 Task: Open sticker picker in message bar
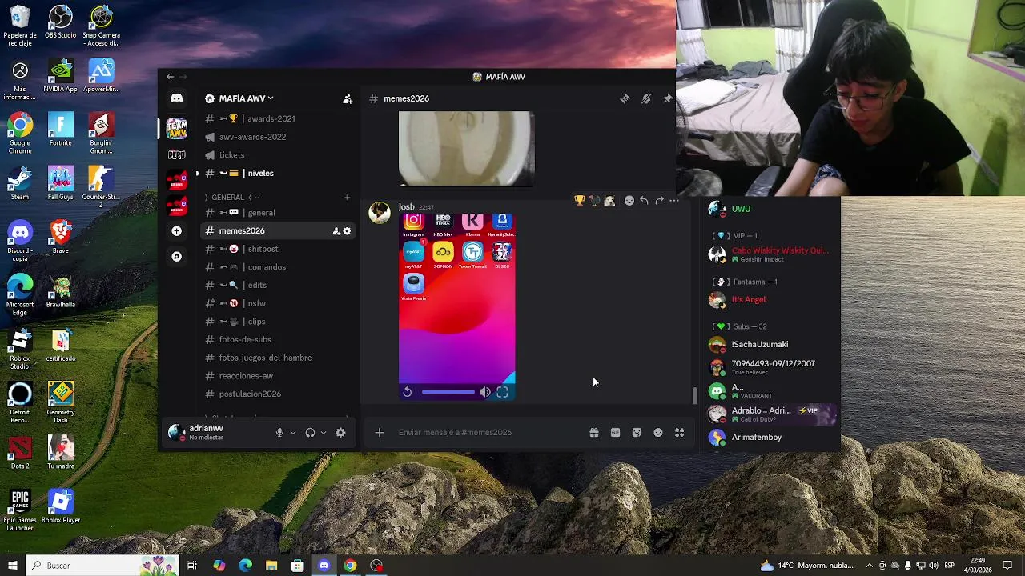(x=637, y=433)
